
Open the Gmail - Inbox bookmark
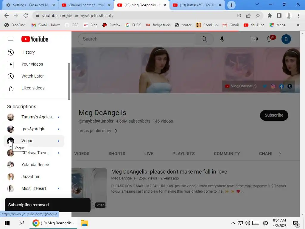point(46,25)
